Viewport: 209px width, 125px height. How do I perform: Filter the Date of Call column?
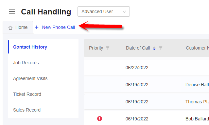point(161,48)
